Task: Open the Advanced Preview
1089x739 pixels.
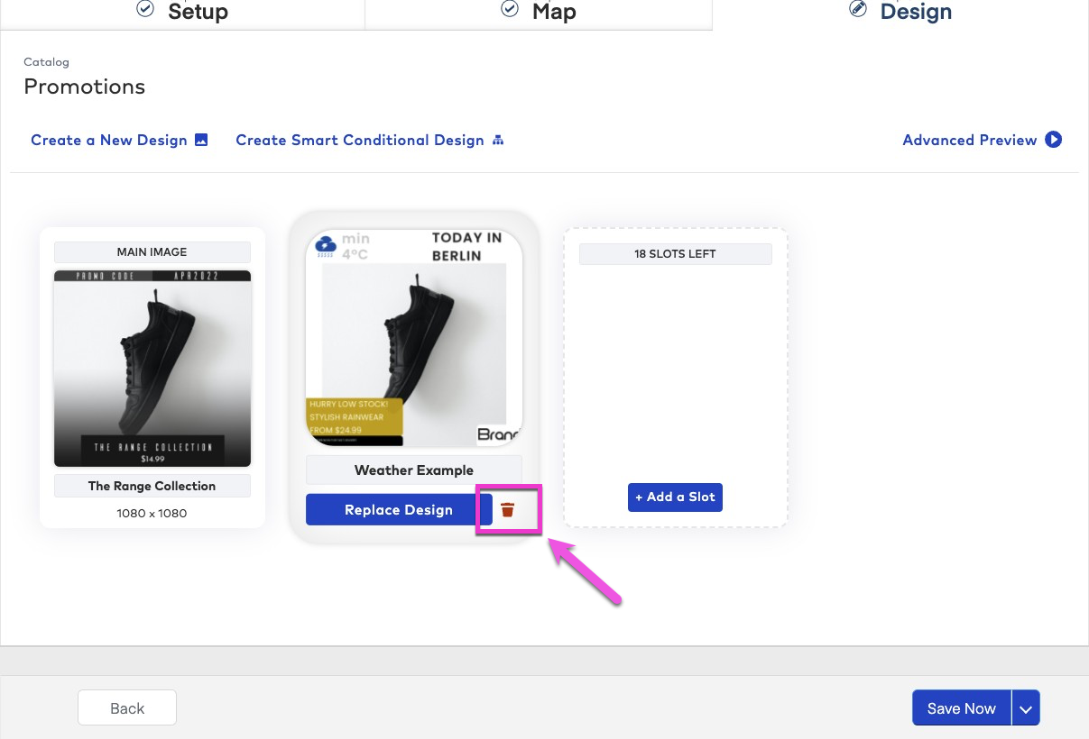Action: (970, 140)
